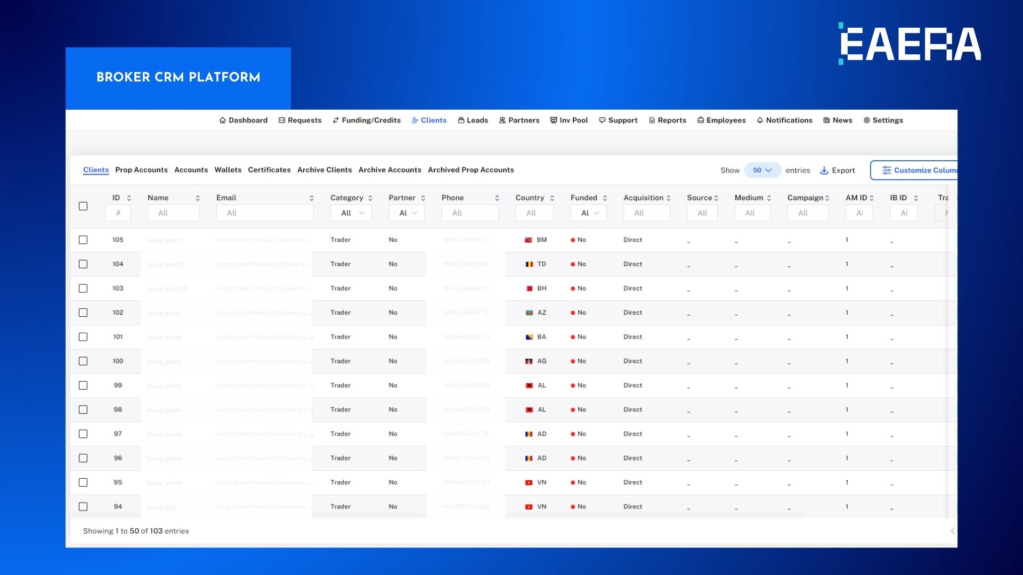Open the Partners people icon

(x=502, y=120)
